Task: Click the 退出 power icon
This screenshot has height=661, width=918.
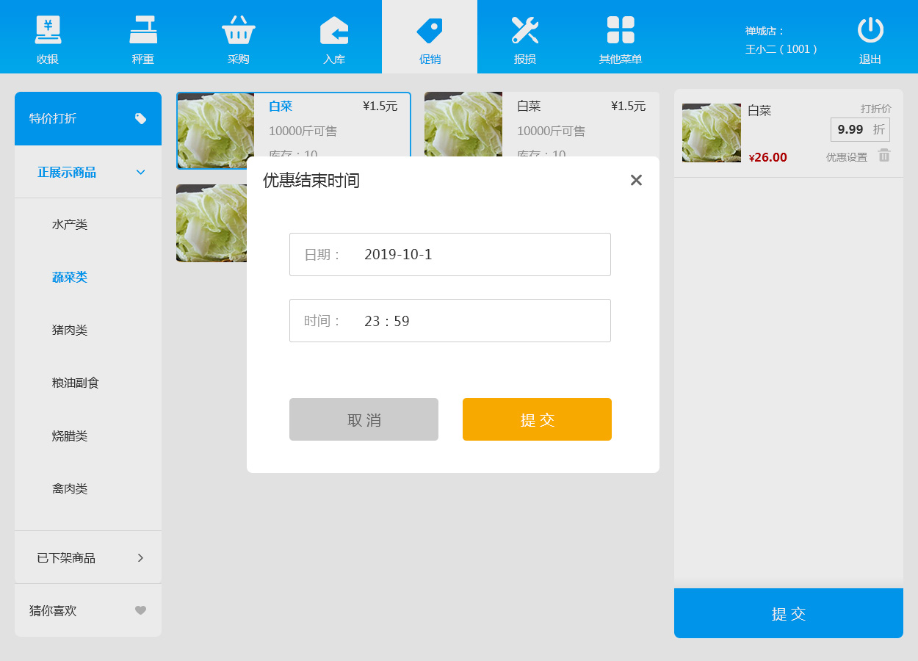Action: coord(870,31)
